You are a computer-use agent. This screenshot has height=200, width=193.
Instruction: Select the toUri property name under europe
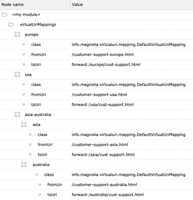click(36, 65)
